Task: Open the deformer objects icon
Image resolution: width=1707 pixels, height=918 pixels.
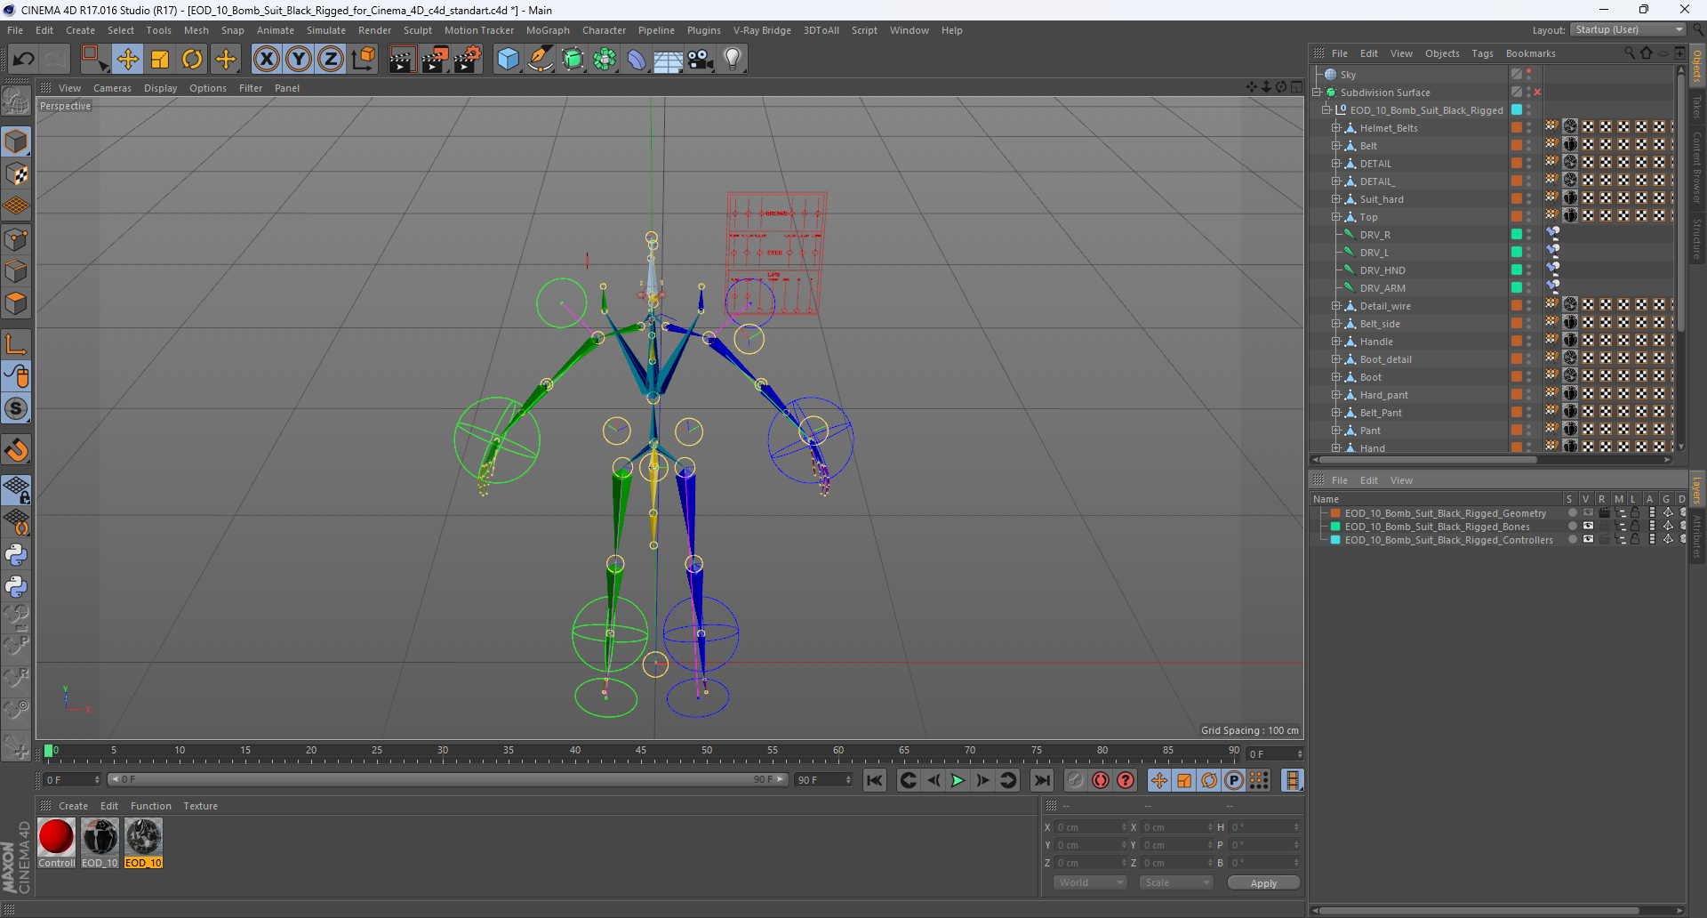Action: pos(637,60)
